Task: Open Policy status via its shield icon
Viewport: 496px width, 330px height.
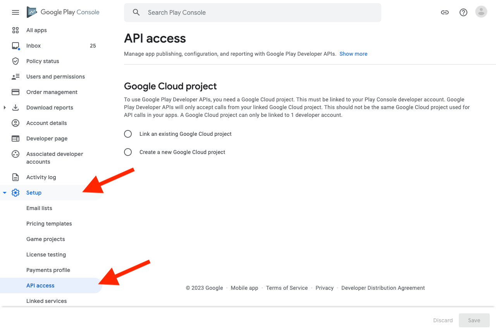Action: [15, 61]
